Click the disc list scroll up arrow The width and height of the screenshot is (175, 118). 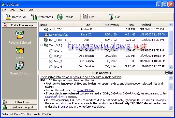(x=170, y=25)
